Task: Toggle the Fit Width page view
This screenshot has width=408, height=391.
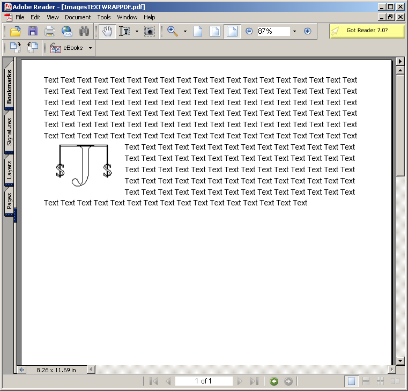Action: [232, 32]
